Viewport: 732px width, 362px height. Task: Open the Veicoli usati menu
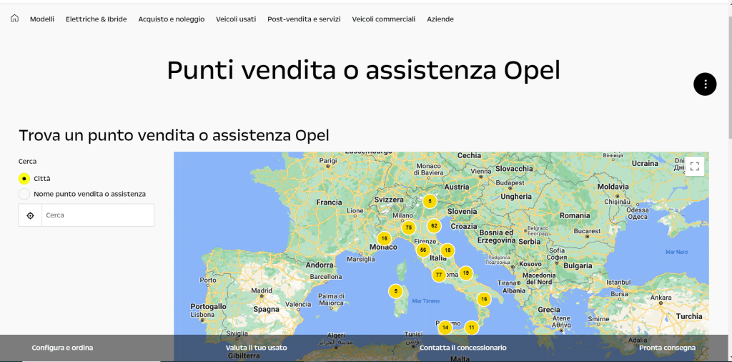pyautogui.click(x=236, y=19)
